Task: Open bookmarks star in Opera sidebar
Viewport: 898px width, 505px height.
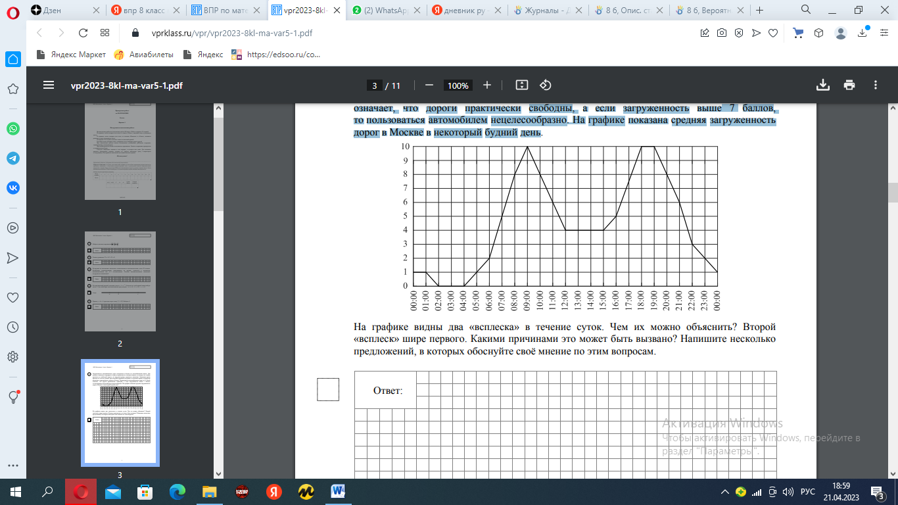Action: point(12,89)
